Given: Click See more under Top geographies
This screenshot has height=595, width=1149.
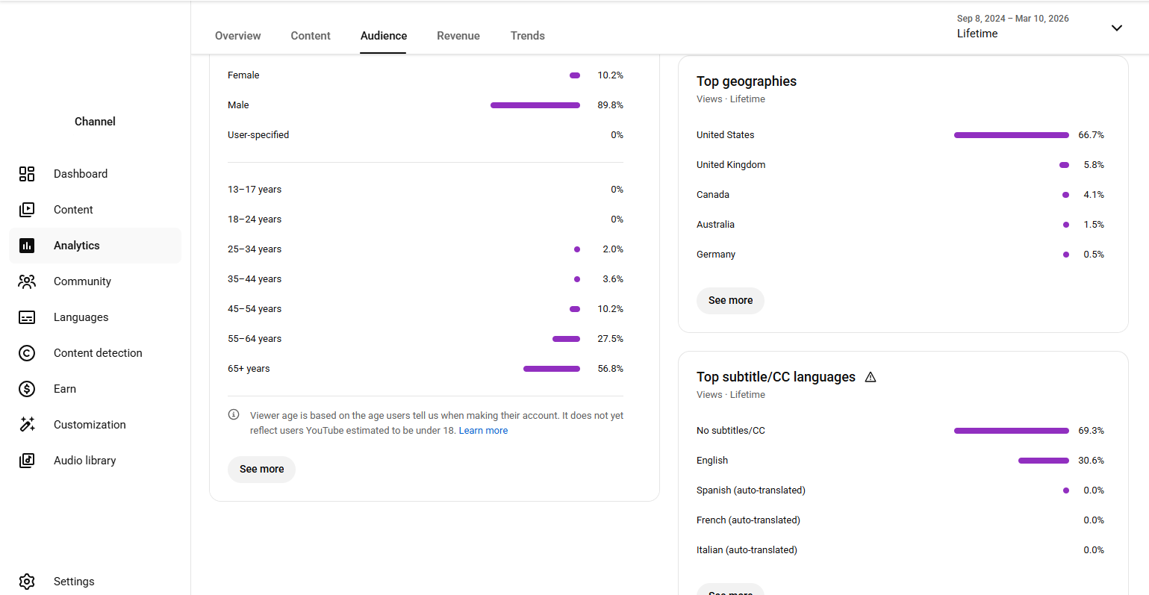Looking at the screenshot, I should [730, 300].
